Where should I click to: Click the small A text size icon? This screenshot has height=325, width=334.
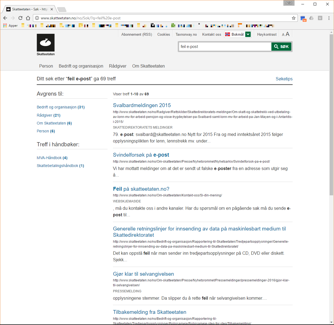click(x=283, y=35)
